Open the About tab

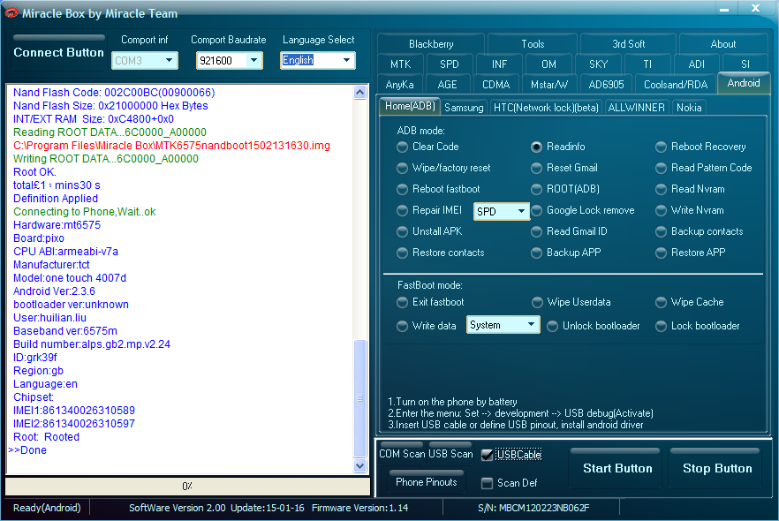pyautogui.click(x=722, y=43)
